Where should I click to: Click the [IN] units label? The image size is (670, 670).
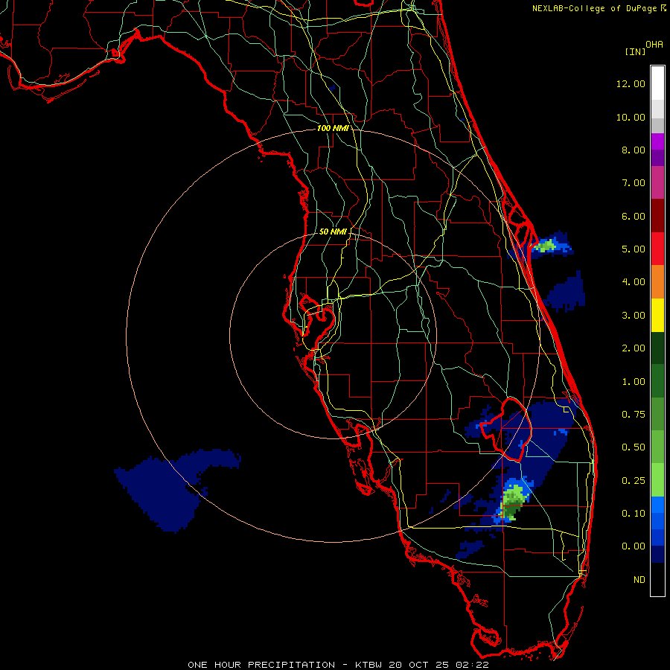click(x=636, y=51)
